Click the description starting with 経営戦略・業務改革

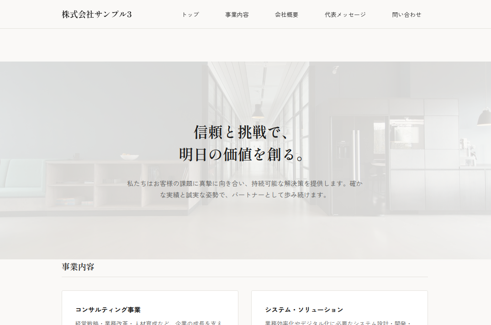click(149, 322)
